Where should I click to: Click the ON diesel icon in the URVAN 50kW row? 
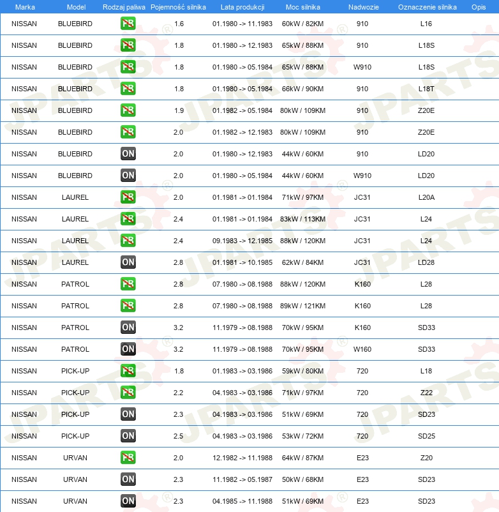pos(128,479)
